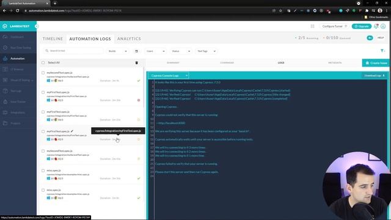
Task: Open the user profile icon in the header
Action: pyautogui.click(x=383, y=26)
